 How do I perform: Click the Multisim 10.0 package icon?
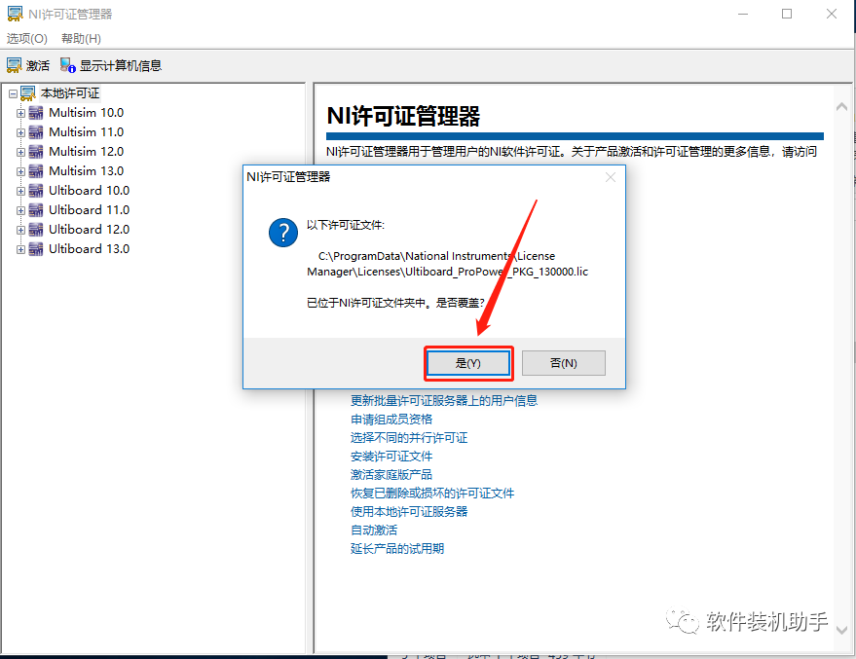click(36, 113)
